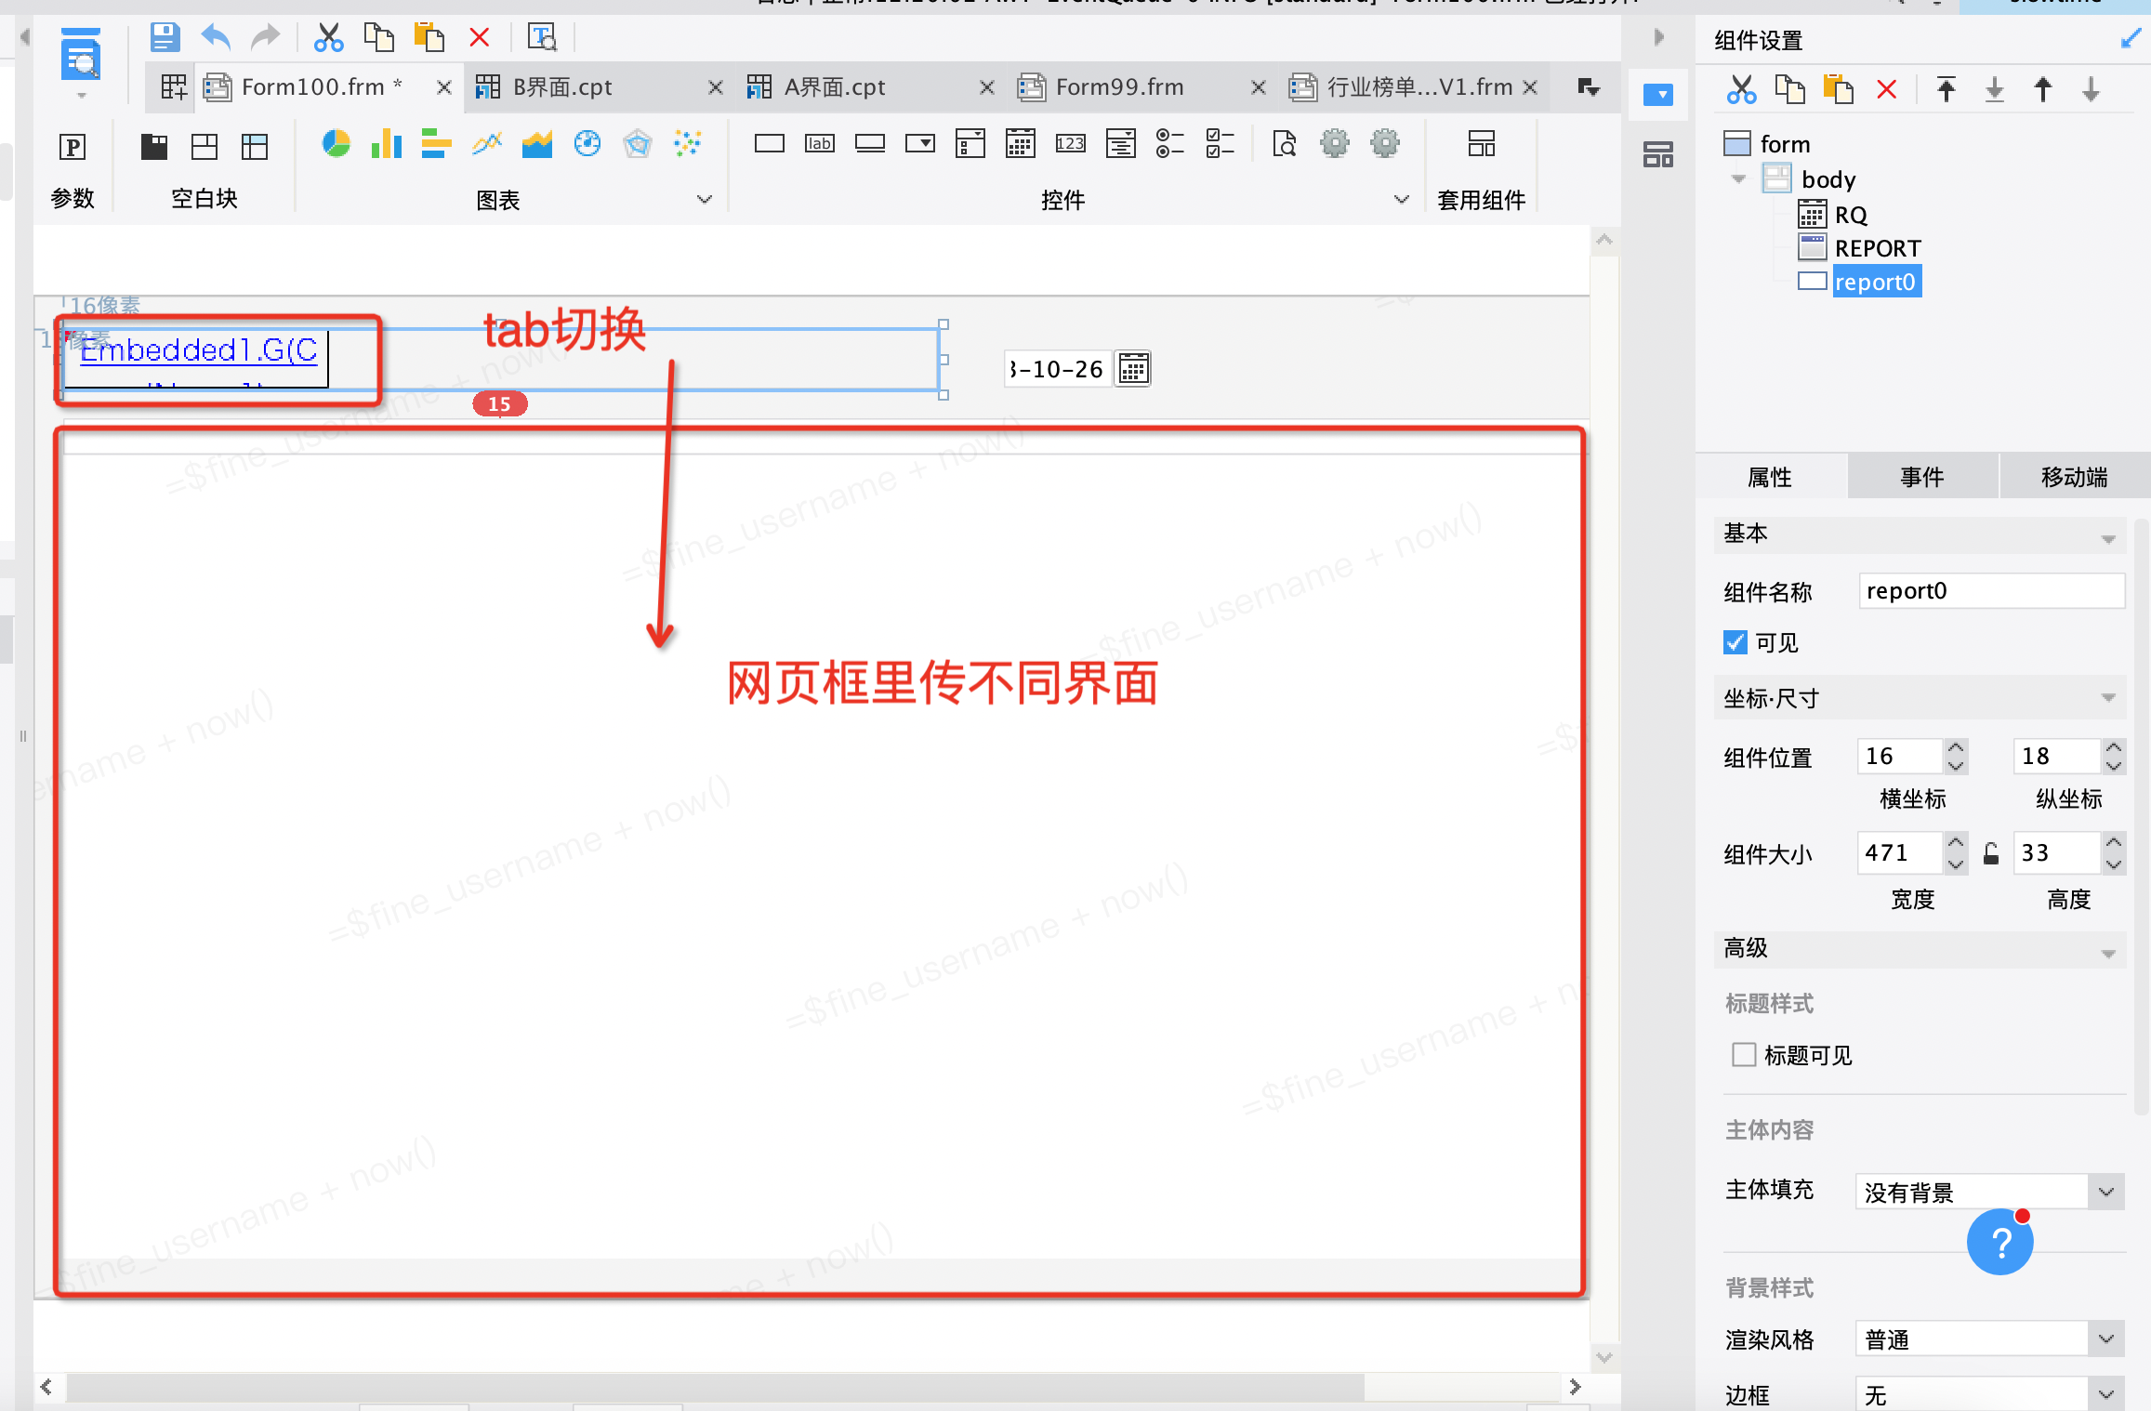Delete using the red X in the main toolbar
Screen dimensions: 2151x1411
[x=480, y=38]
